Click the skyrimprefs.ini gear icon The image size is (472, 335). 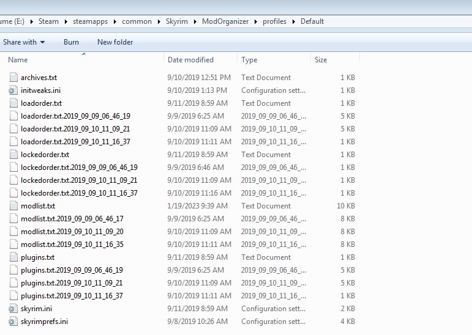[13, 322]
